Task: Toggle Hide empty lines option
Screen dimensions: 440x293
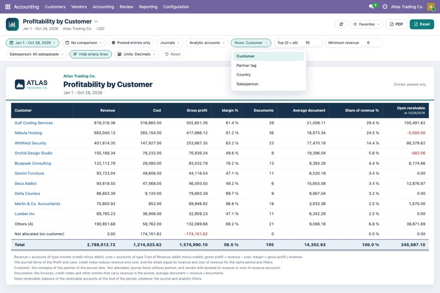Action: pyautogui.click(x=90, y=54)
